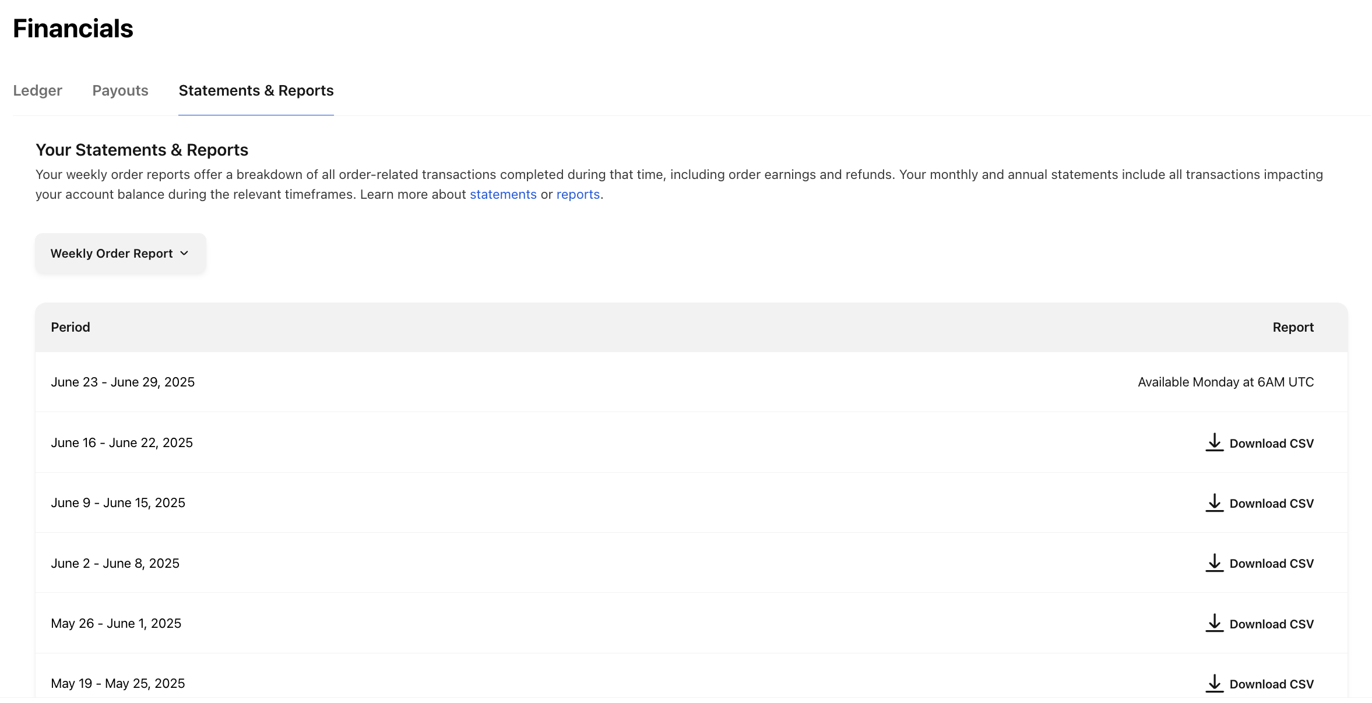Screen dimensions: 1372x703
Task: Select the Statements & Reports tab
Action: [x=256, y=90]
